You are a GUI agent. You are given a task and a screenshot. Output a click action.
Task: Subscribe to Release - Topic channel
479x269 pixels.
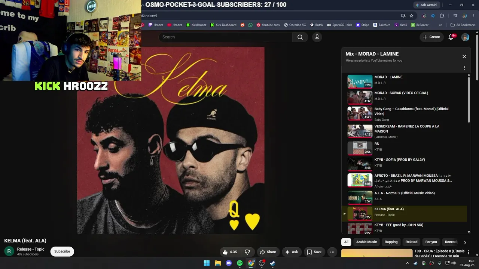pos(62,251)
